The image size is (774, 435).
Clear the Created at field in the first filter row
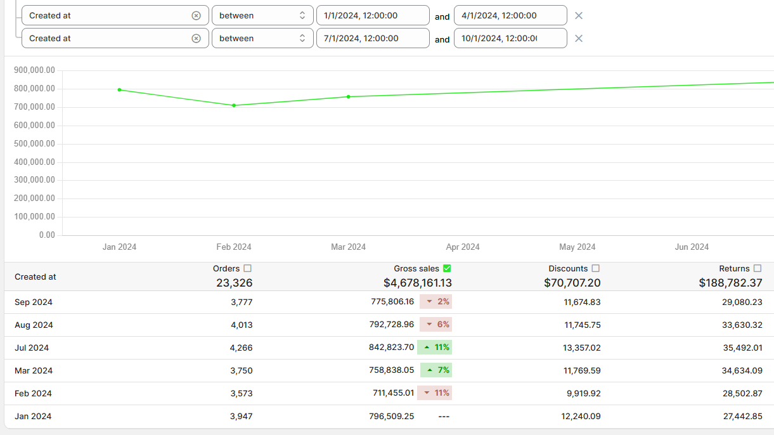pos(197,16)
